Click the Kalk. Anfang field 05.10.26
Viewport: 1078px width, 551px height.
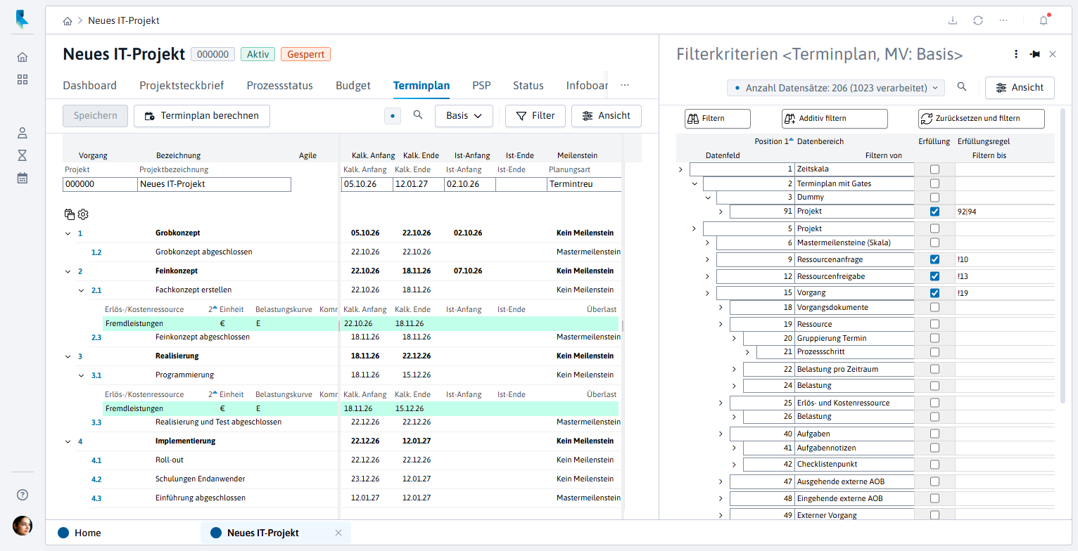pyautogui.click(x=367, y=184)
